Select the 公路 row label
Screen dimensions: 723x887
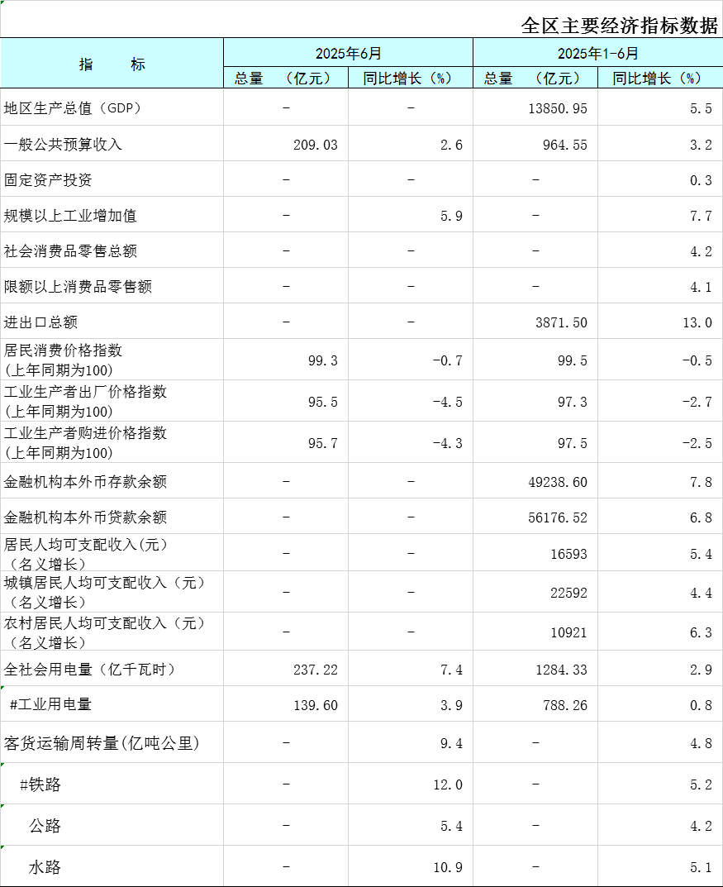click(45, 826)
